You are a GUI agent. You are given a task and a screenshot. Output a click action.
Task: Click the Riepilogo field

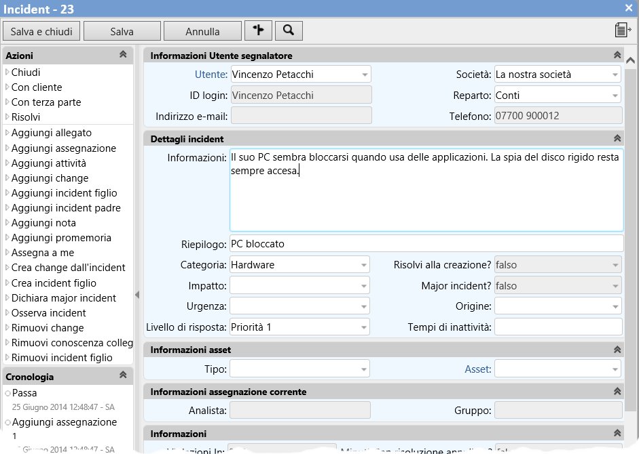click(x=426, y=244)
